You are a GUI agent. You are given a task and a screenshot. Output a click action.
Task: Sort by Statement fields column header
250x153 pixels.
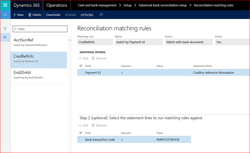click(203, 66)
